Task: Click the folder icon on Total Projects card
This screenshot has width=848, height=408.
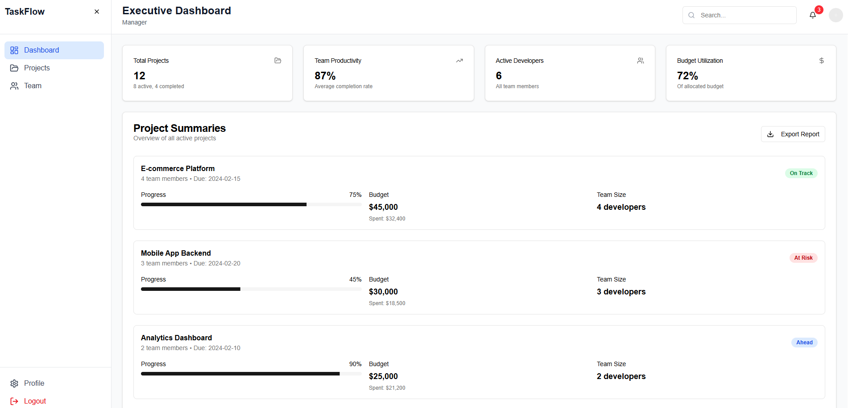Action: point(277,61)
